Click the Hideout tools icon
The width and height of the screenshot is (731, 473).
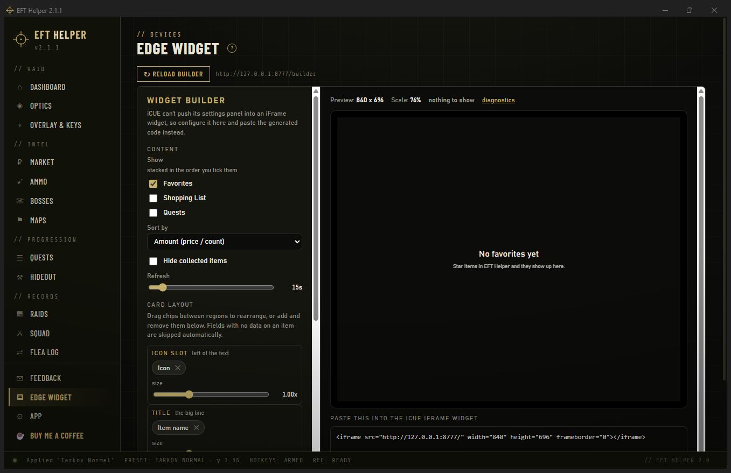click(20, 277)
